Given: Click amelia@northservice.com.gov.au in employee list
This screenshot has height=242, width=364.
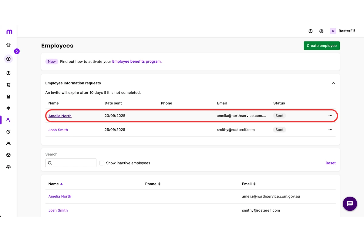Looking at the screenshot, I should (271, 196).
